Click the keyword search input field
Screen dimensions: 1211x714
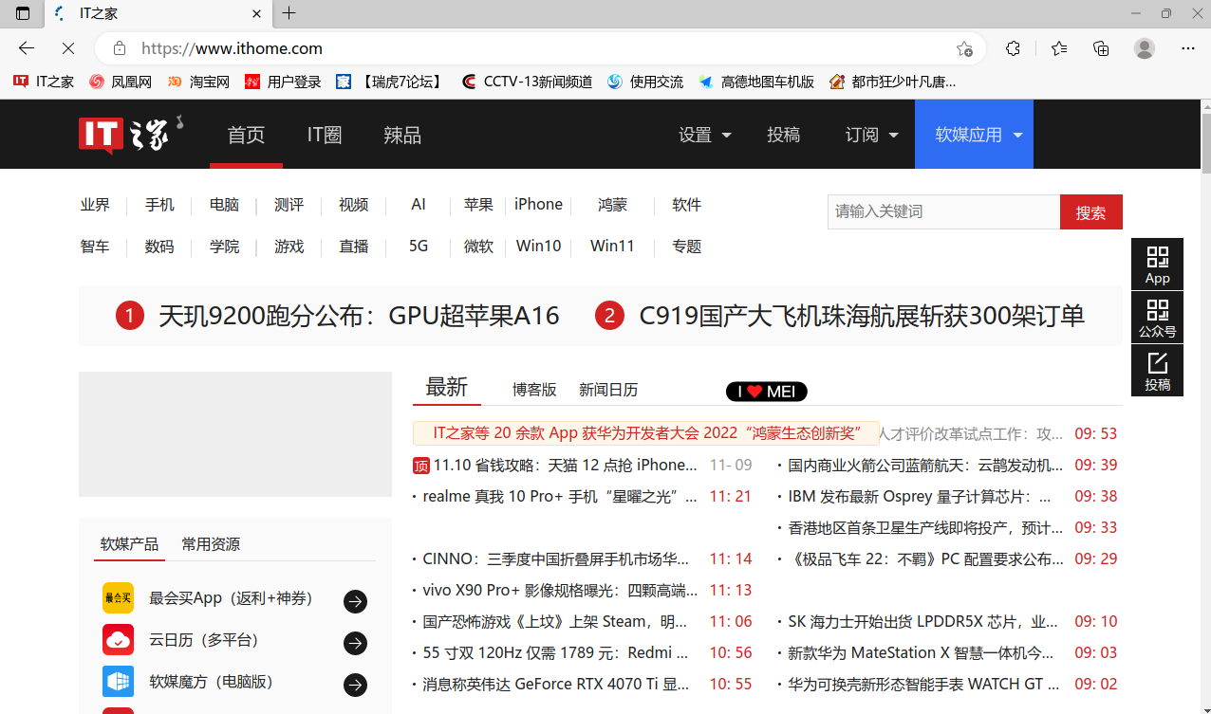coord(942,212)
